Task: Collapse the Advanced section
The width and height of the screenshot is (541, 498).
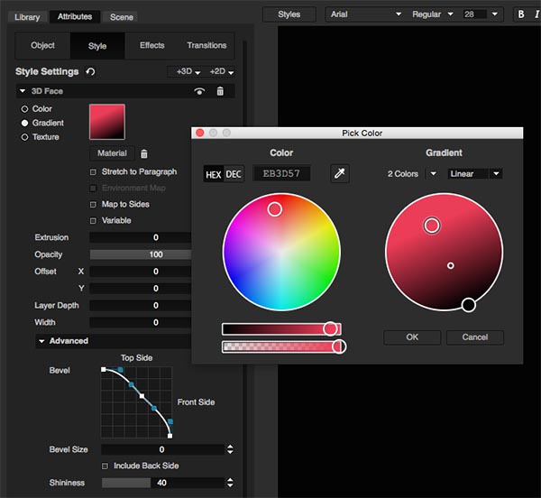Action: click(41, 341)
